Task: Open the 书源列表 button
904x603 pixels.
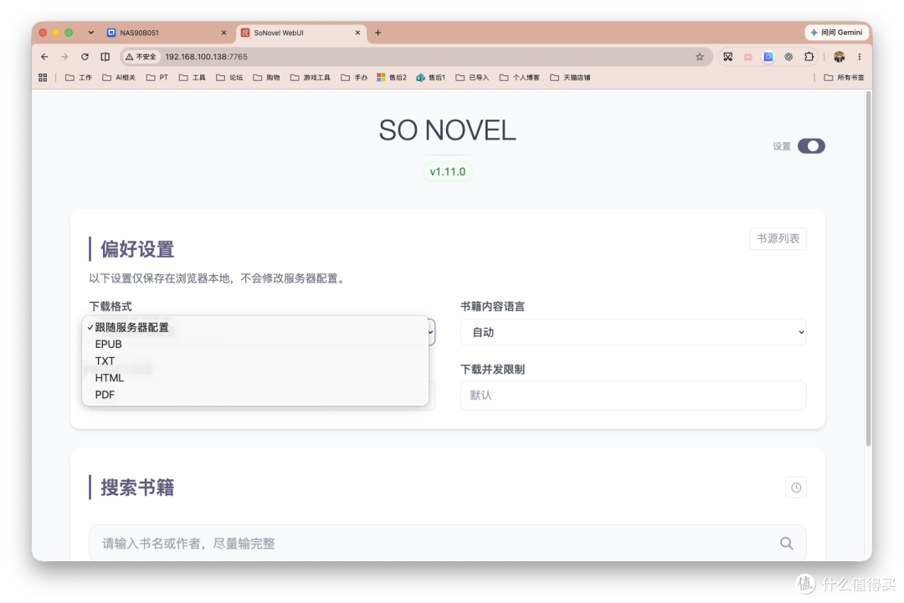Action: [778, 238]
